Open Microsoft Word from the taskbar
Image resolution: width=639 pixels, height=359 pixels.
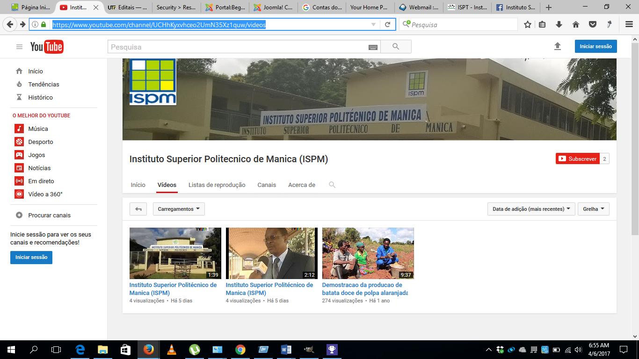[x=286, y=350]
